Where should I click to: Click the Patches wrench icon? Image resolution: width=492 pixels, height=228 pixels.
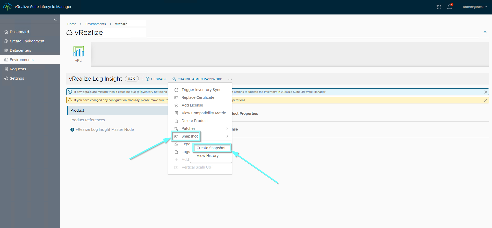[176, 129]
